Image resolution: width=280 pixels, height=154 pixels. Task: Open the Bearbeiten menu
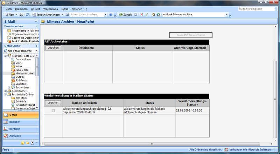pyautogui.click(x=21, y=9)
